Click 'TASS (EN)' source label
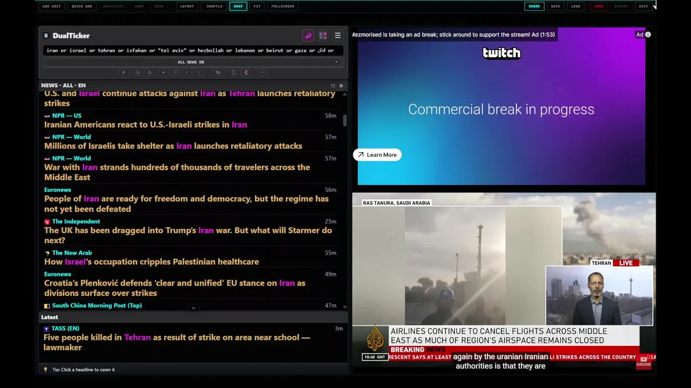The height and width of the screenshot is (388, 691). tap(65, 328)
